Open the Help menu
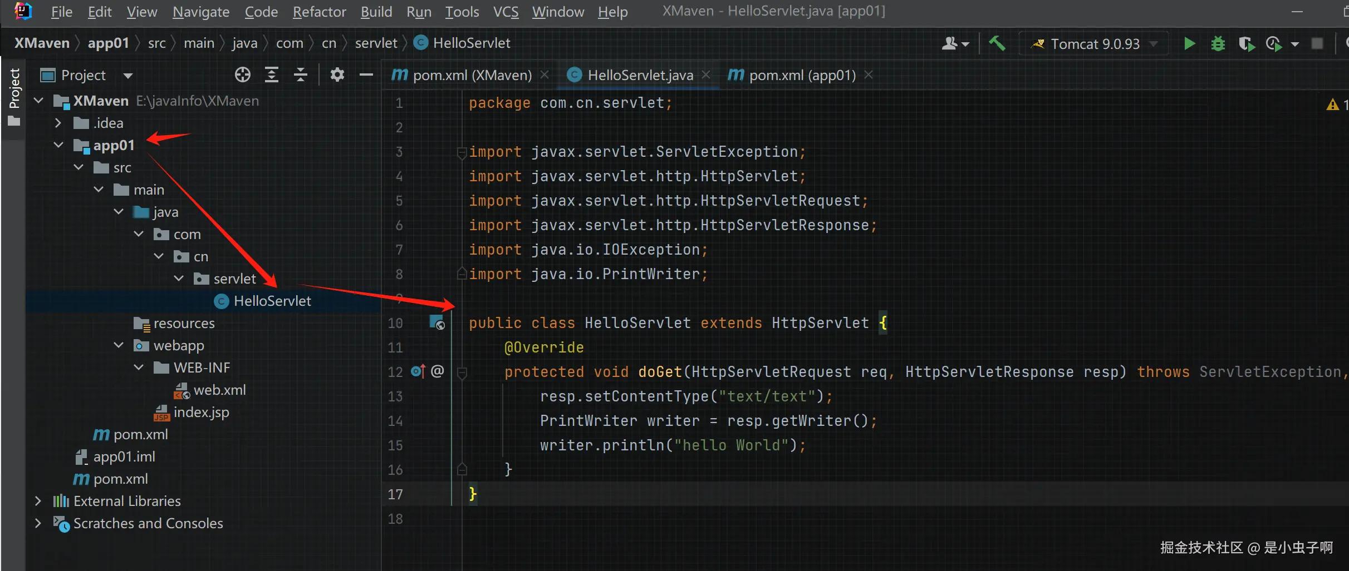Viewport: 1349px width, 571px height. tap(612, 12)
